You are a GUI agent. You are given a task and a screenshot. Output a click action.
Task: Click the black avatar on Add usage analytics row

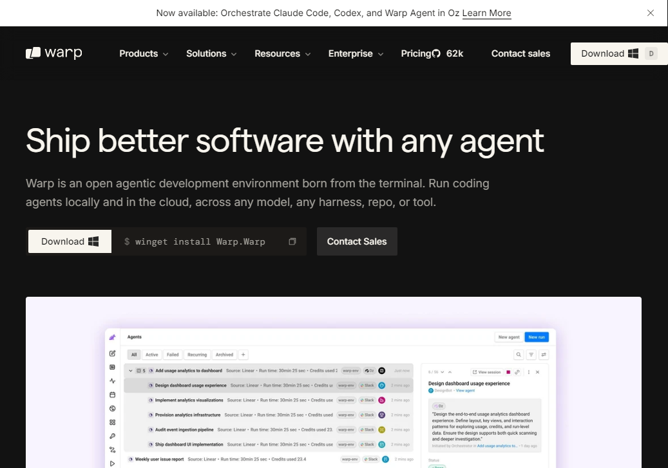click(x=382, y=371)
